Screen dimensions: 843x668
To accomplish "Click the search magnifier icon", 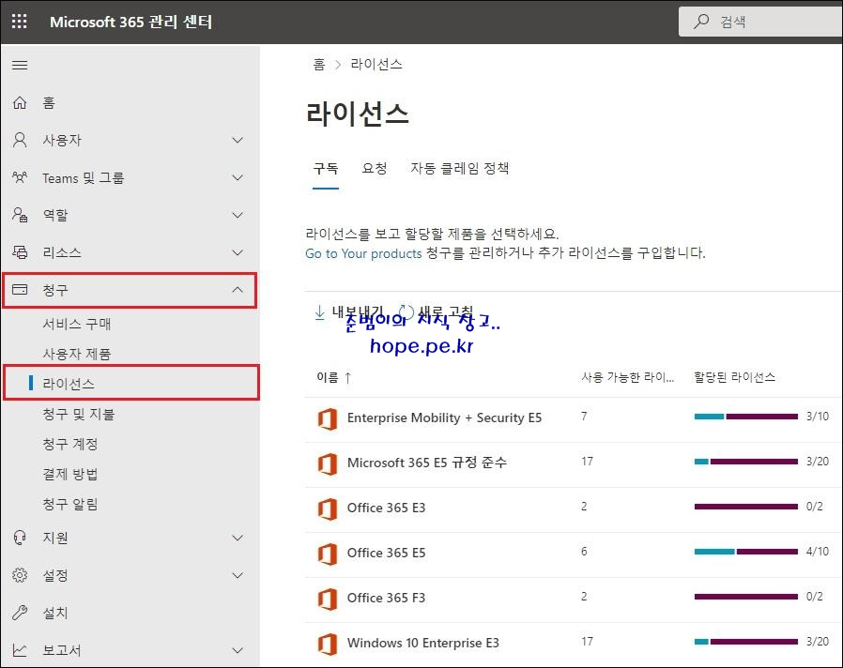I will (x=701, y=22).
